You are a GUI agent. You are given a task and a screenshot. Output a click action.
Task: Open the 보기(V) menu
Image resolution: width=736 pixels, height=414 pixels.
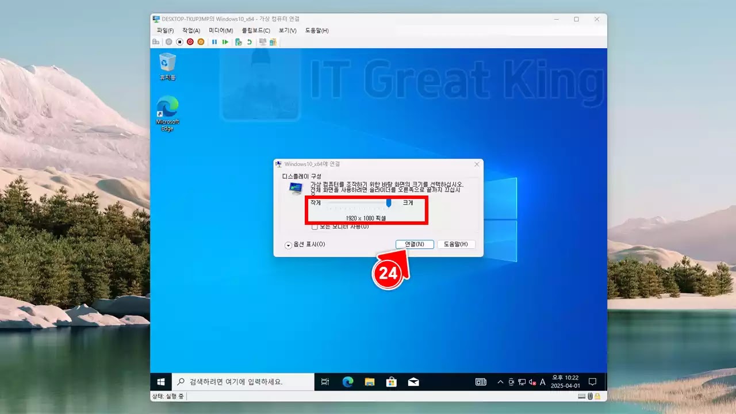coord(287,30)
